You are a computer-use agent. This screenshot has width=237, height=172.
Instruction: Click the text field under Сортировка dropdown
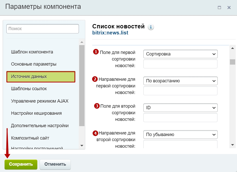click(180, 64)
